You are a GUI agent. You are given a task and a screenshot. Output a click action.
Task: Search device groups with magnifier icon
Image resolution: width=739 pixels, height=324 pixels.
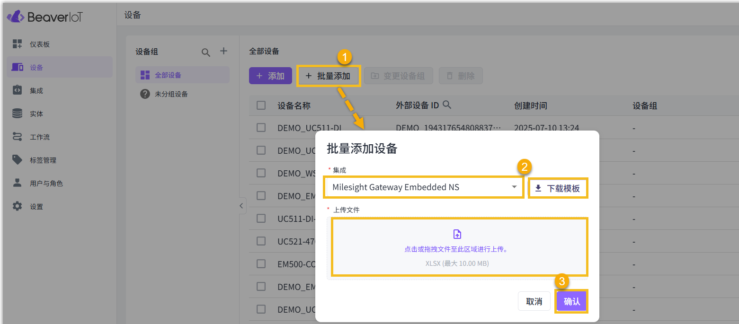point(206,53)
